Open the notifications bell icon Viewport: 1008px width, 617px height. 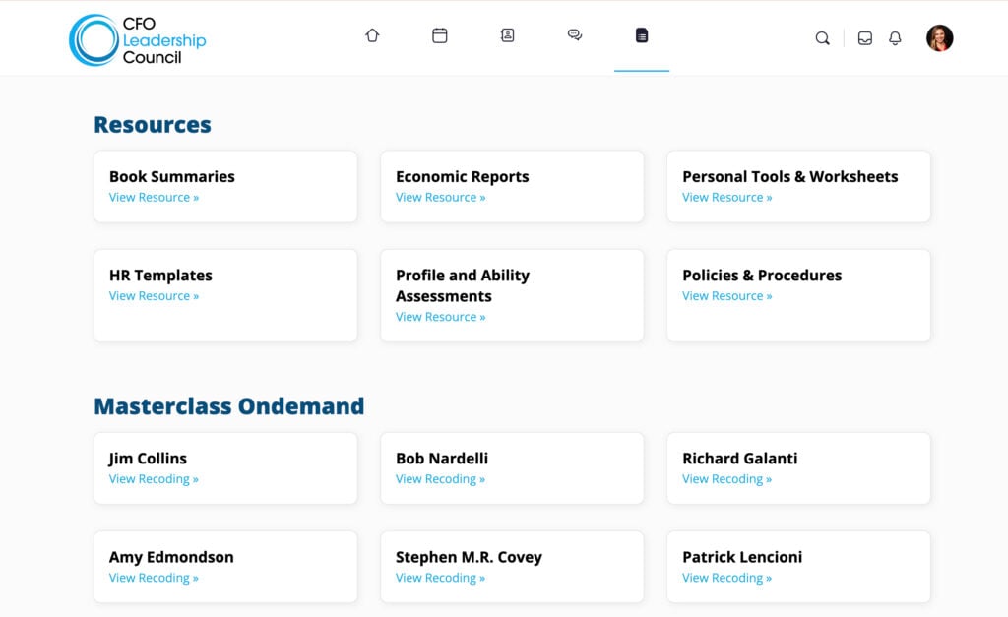click(x=895, y=38)
